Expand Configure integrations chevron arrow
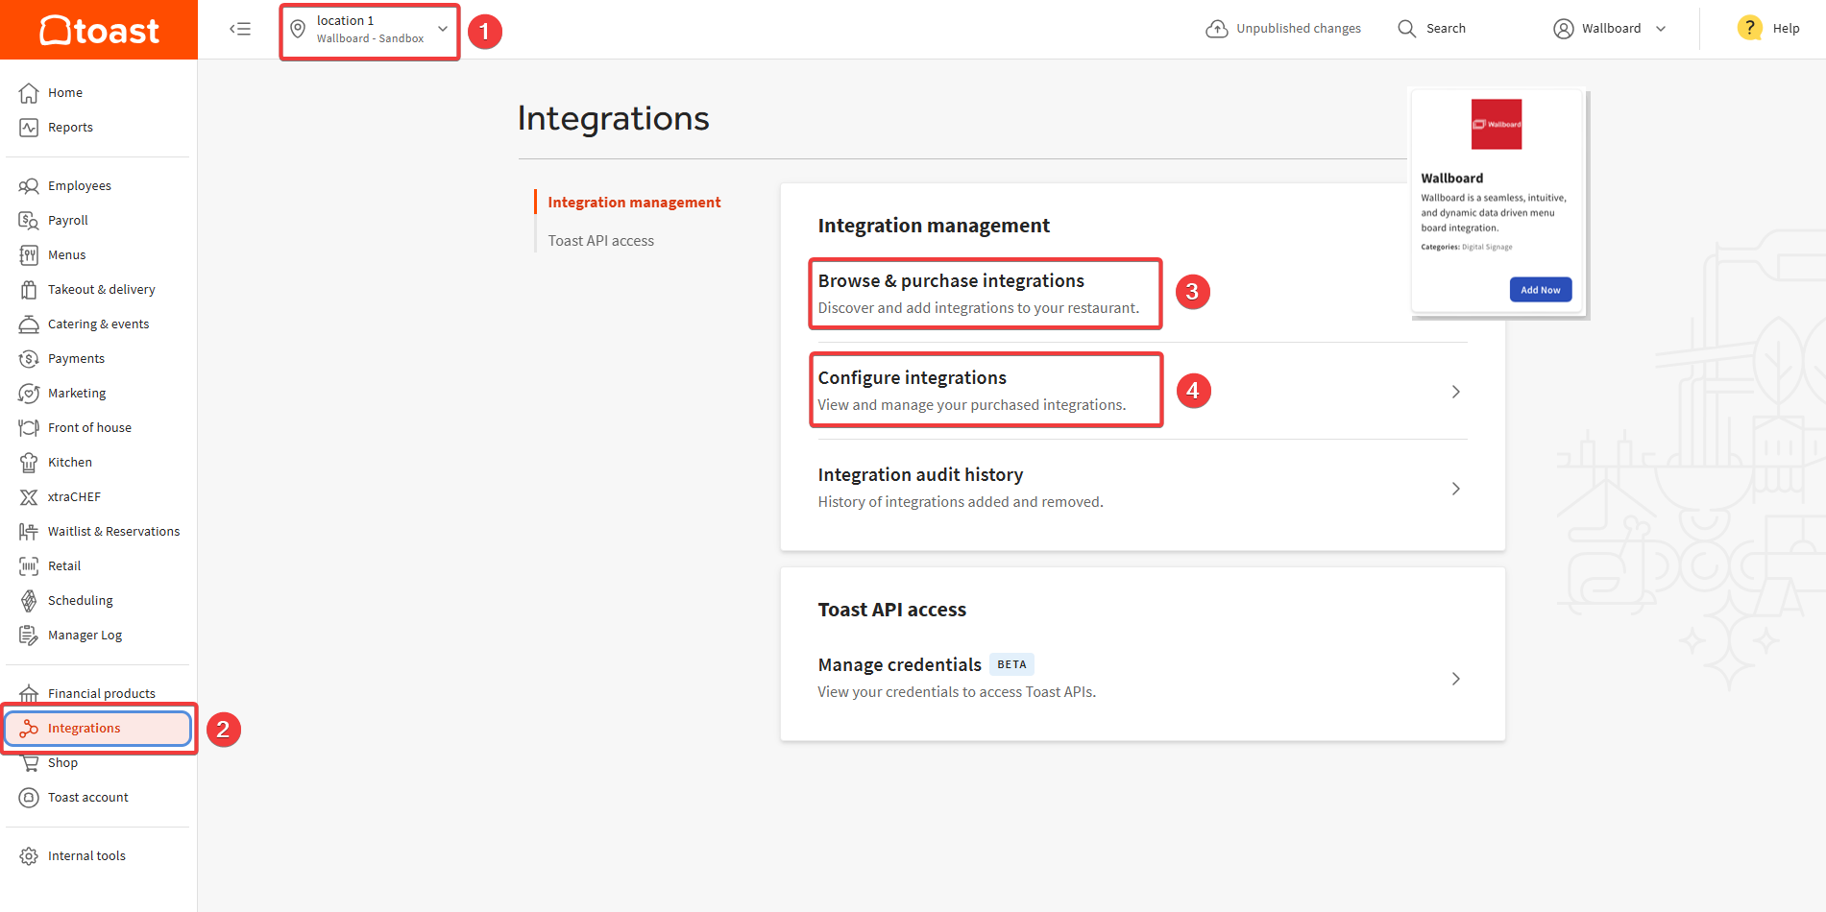 coord(1456,392)
